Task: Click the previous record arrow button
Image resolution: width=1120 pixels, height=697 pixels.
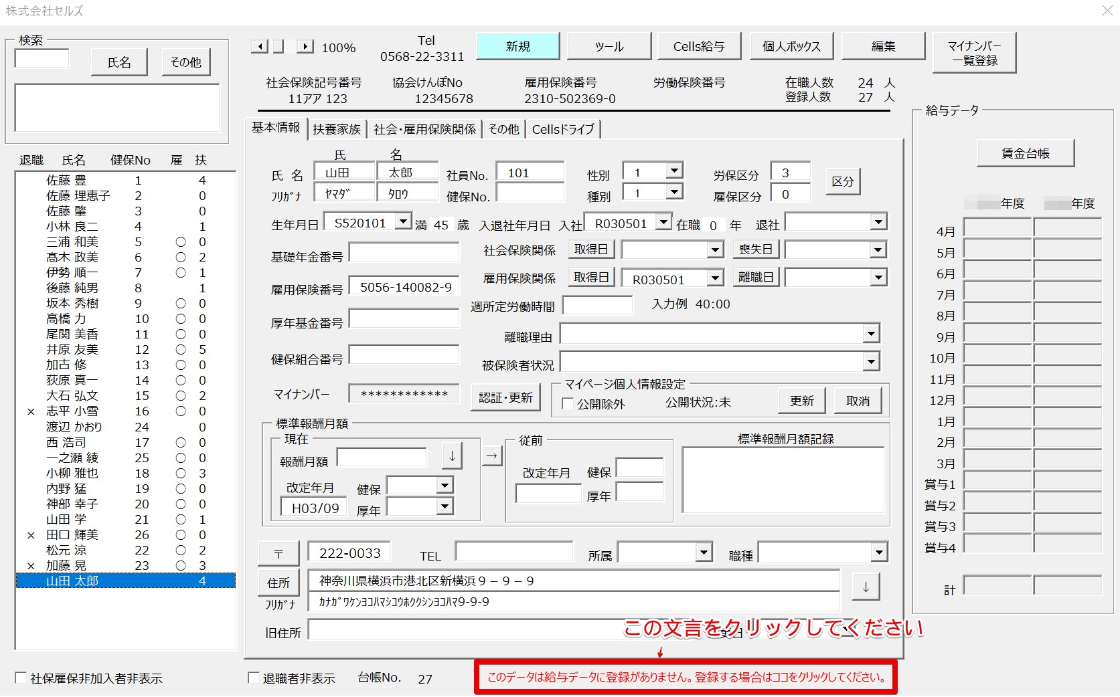Action: (x=260, y=47)
